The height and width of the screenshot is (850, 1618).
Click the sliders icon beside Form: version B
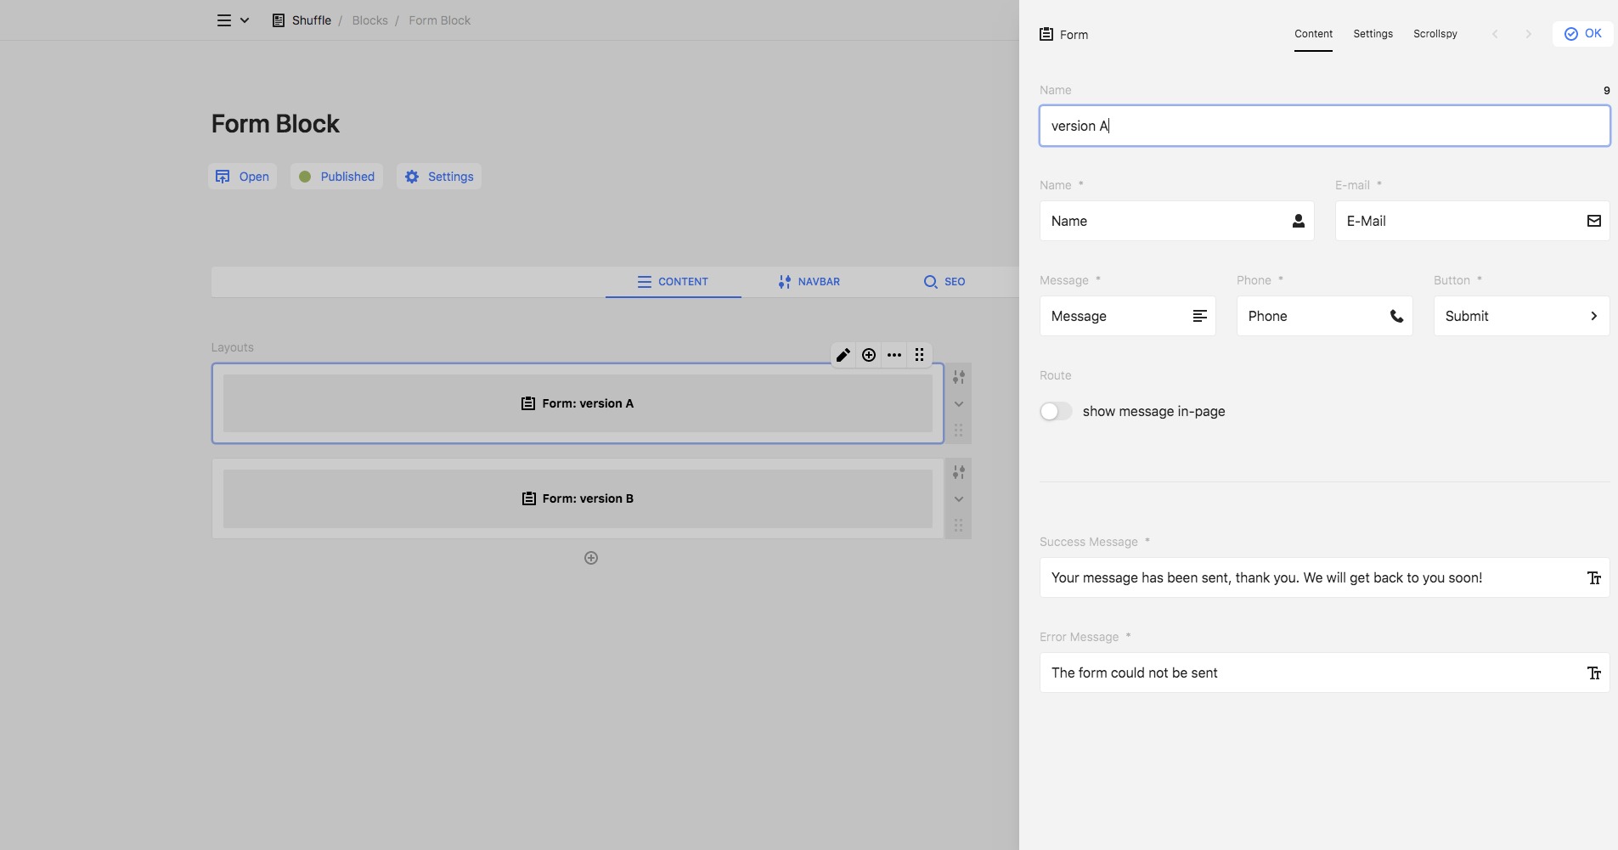click(959, 472)
